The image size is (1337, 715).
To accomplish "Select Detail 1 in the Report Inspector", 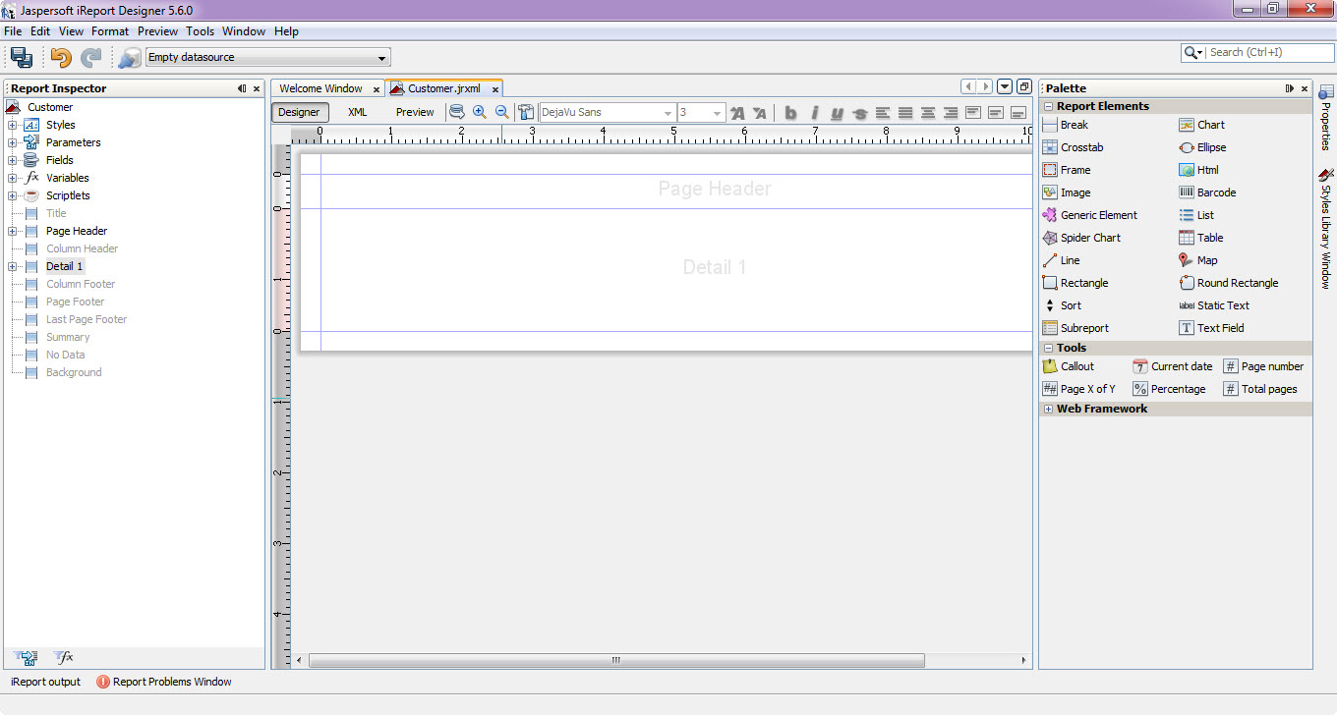I will click(65, 265).
